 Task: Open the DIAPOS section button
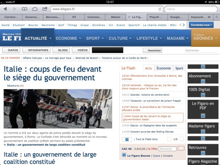[x=11, y=50]
